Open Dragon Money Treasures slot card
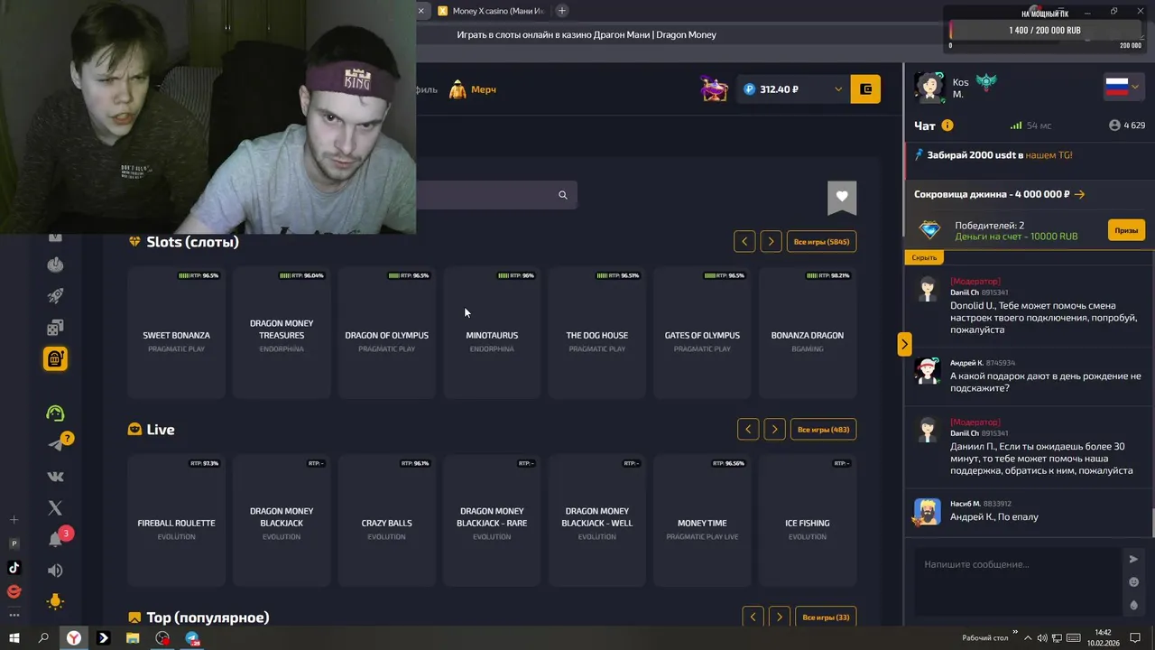 click(282, 333)
